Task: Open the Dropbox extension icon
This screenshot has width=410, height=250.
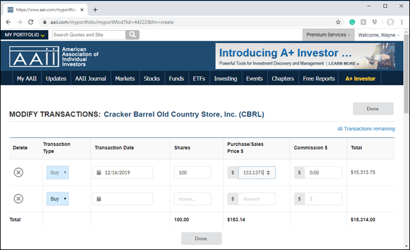Action: 375,23
